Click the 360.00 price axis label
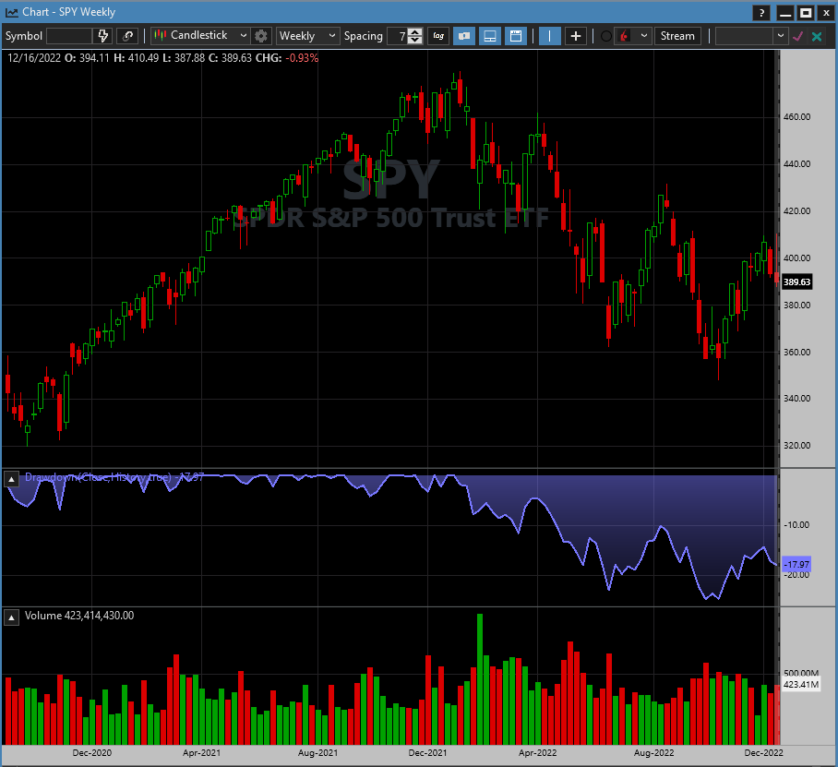The width and height of the screenshot is (838, 767). click(x=796, y=352)
